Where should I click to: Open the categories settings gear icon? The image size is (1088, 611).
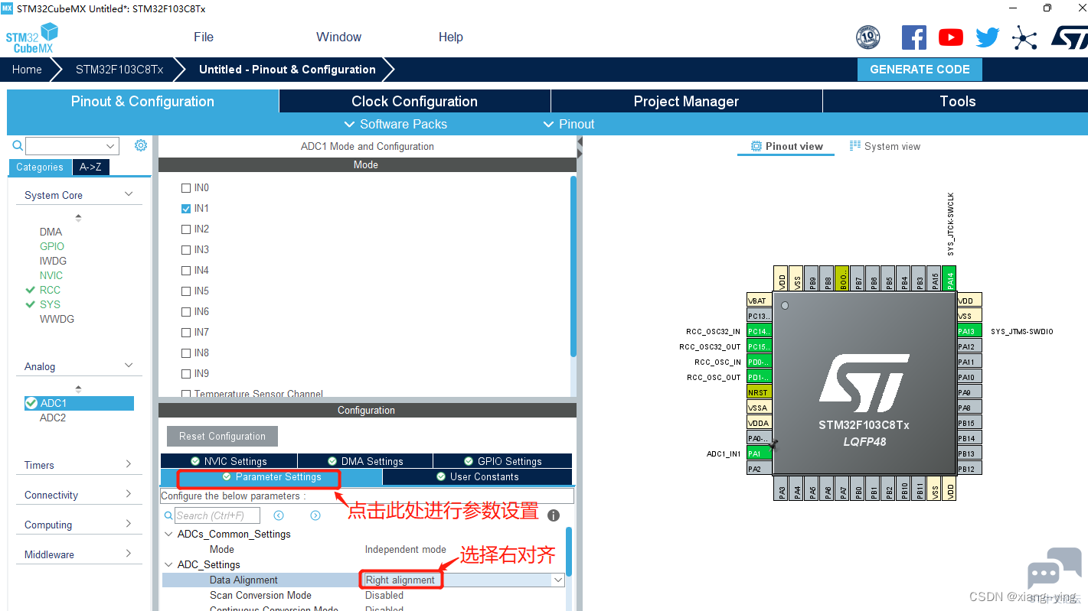point(141,145)
